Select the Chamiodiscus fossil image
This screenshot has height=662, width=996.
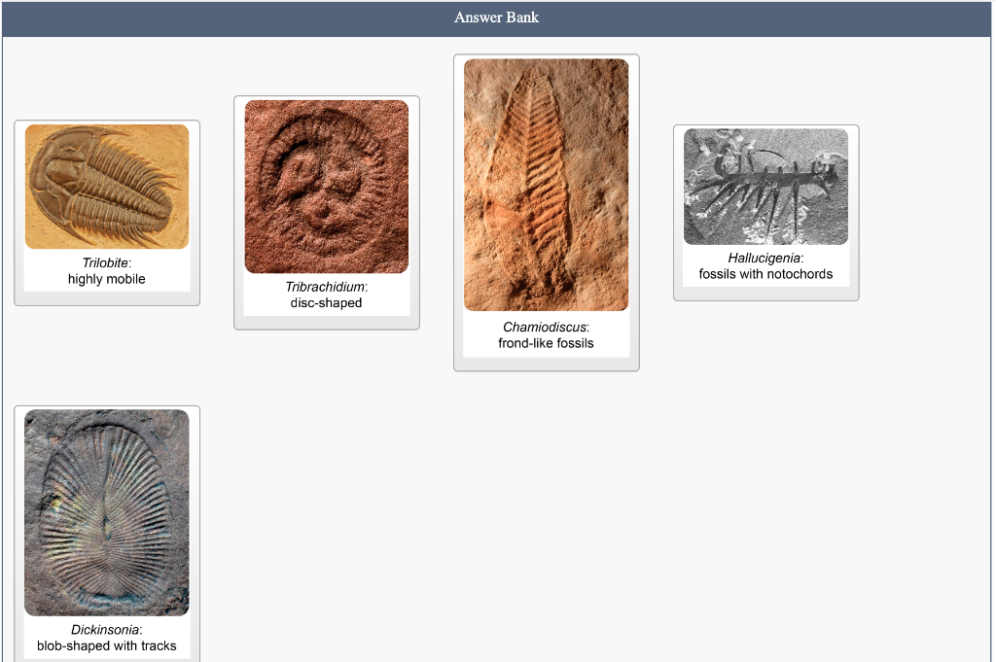[x=547, y=185]
